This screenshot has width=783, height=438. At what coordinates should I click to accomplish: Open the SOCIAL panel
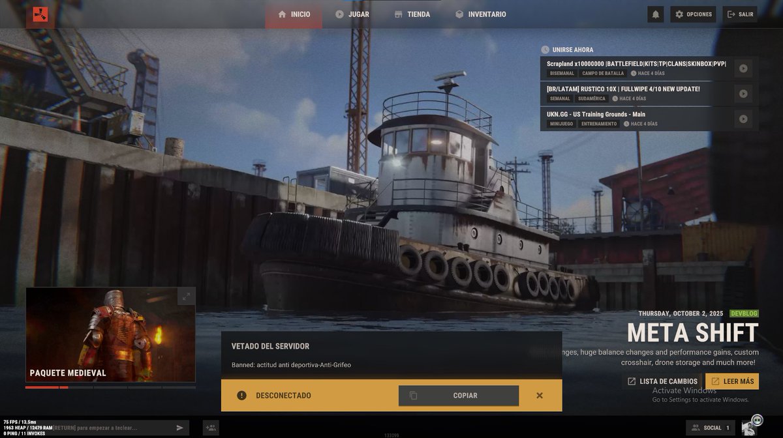pos(711,428)
